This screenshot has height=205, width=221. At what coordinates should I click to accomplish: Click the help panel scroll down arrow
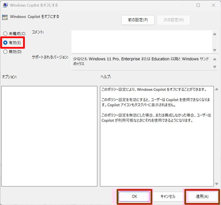(x=217, y=183)
